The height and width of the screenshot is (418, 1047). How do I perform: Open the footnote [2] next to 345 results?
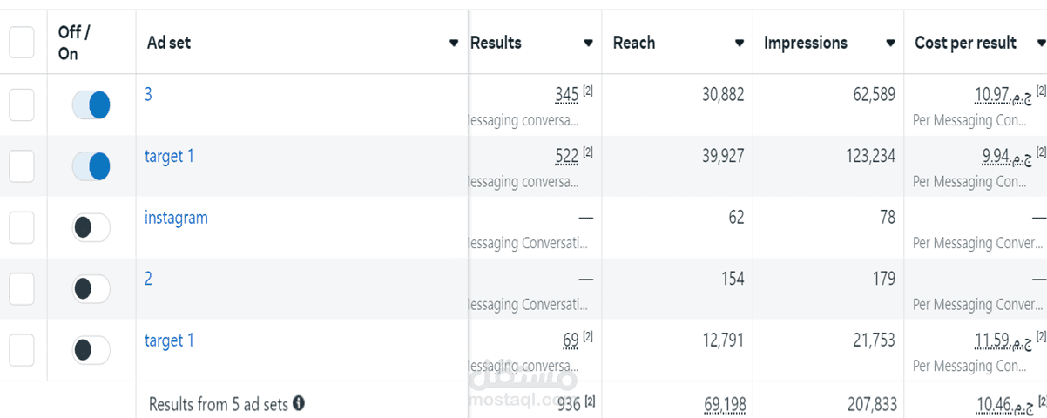pos(588,90)
